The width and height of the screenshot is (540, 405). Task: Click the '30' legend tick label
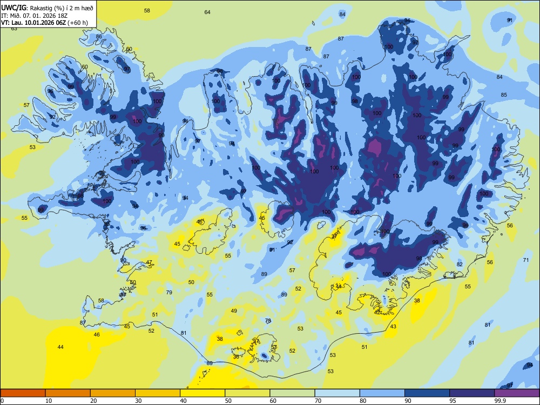coord(138,401)
